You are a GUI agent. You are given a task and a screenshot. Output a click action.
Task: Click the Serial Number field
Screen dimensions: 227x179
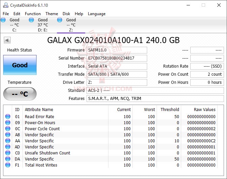pos(117,58)
